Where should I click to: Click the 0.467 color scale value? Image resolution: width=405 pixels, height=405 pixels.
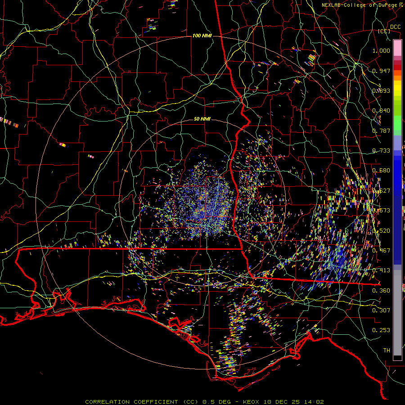[381, 250]
